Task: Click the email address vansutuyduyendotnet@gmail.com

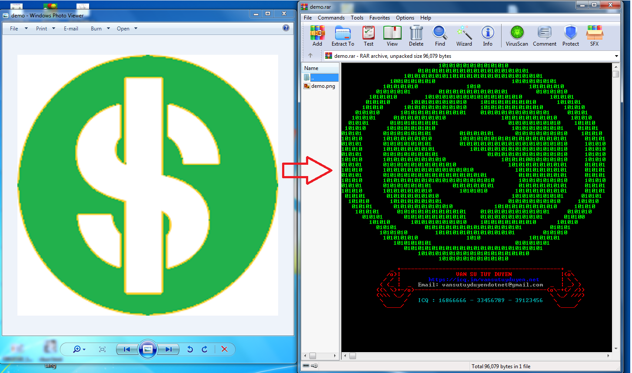Action: 492,285
